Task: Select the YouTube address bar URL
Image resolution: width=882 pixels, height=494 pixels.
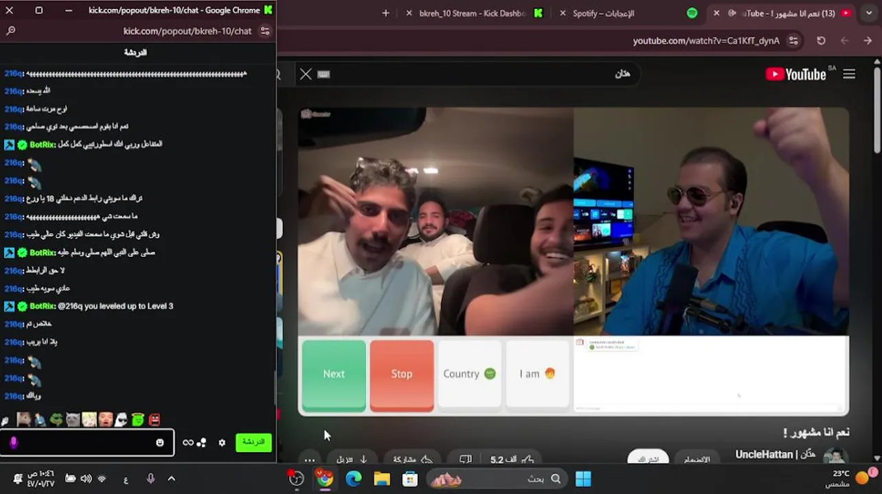Action: [706, 40]
